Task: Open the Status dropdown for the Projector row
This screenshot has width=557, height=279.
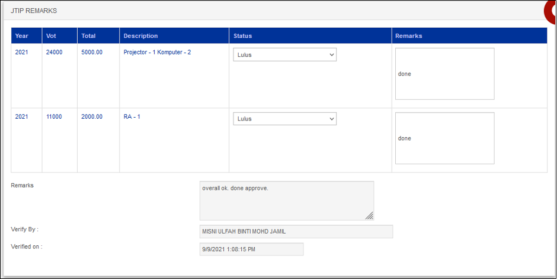Action: (284, 54)
